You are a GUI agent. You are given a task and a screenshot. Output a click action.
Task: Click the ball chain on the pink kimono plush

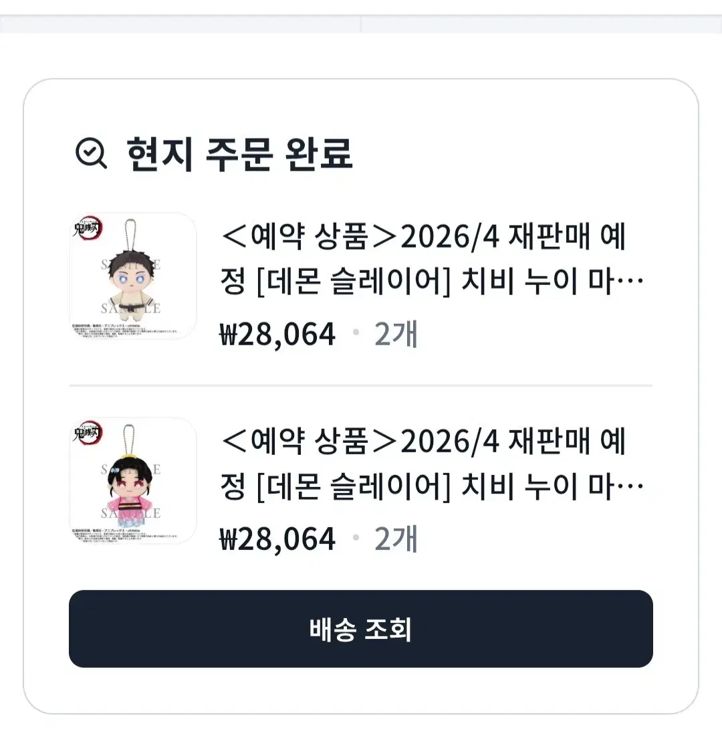coord(126,439)
